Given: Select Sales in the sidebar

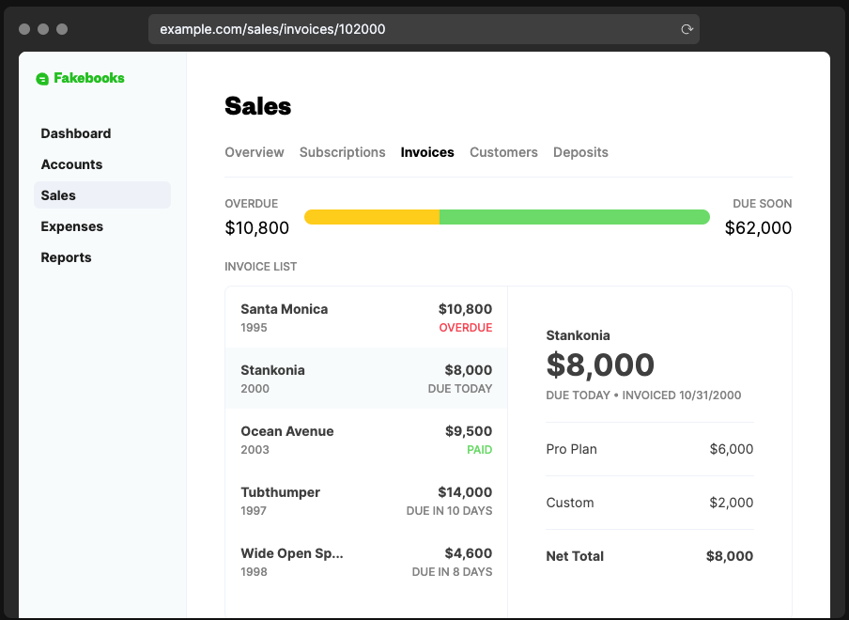Looking at the screenshot, I should [58, 195].
